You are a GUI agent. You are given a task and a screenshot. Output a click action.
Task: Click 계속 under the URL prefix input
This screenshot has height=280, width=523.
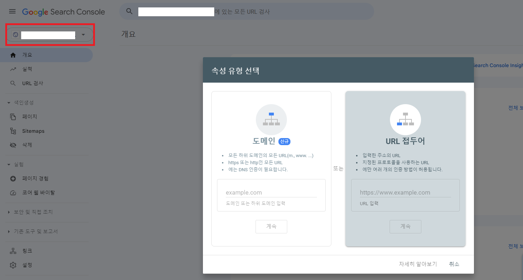point(405,227)
